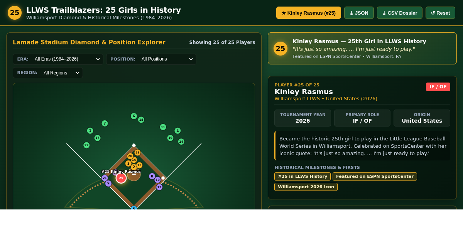Select orange player marker 23
Image resolution: width=463 pixels, height=243 pixels.
137,152
